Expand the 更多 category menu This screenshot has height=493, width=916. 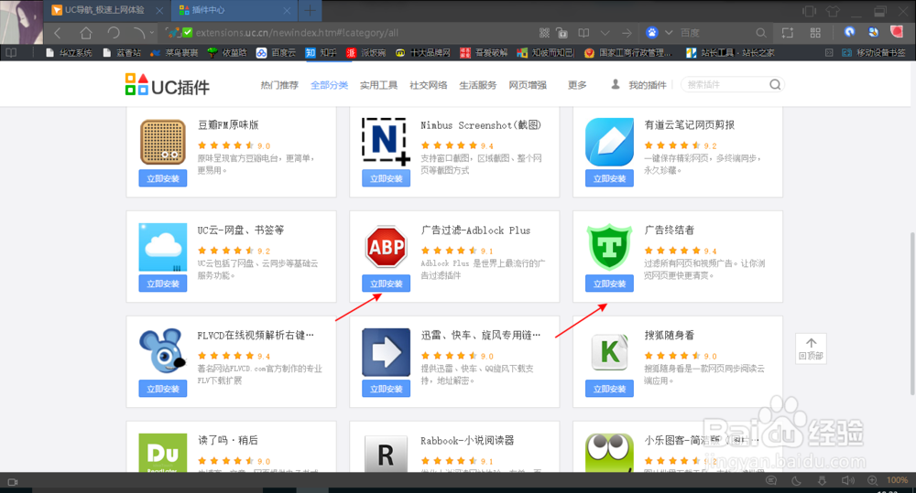click(577, 85)
